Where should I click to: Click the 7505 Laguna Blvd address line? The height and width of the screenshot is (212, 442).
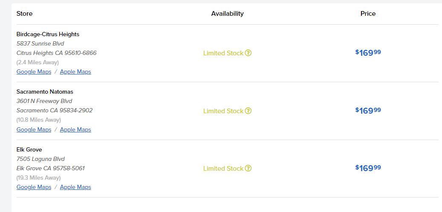(x=40, y=159)
